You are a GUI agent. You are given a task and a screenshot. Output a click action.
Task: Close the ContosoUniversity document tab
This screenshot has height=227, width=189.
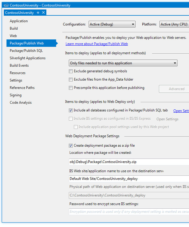[x=43, y=12]
